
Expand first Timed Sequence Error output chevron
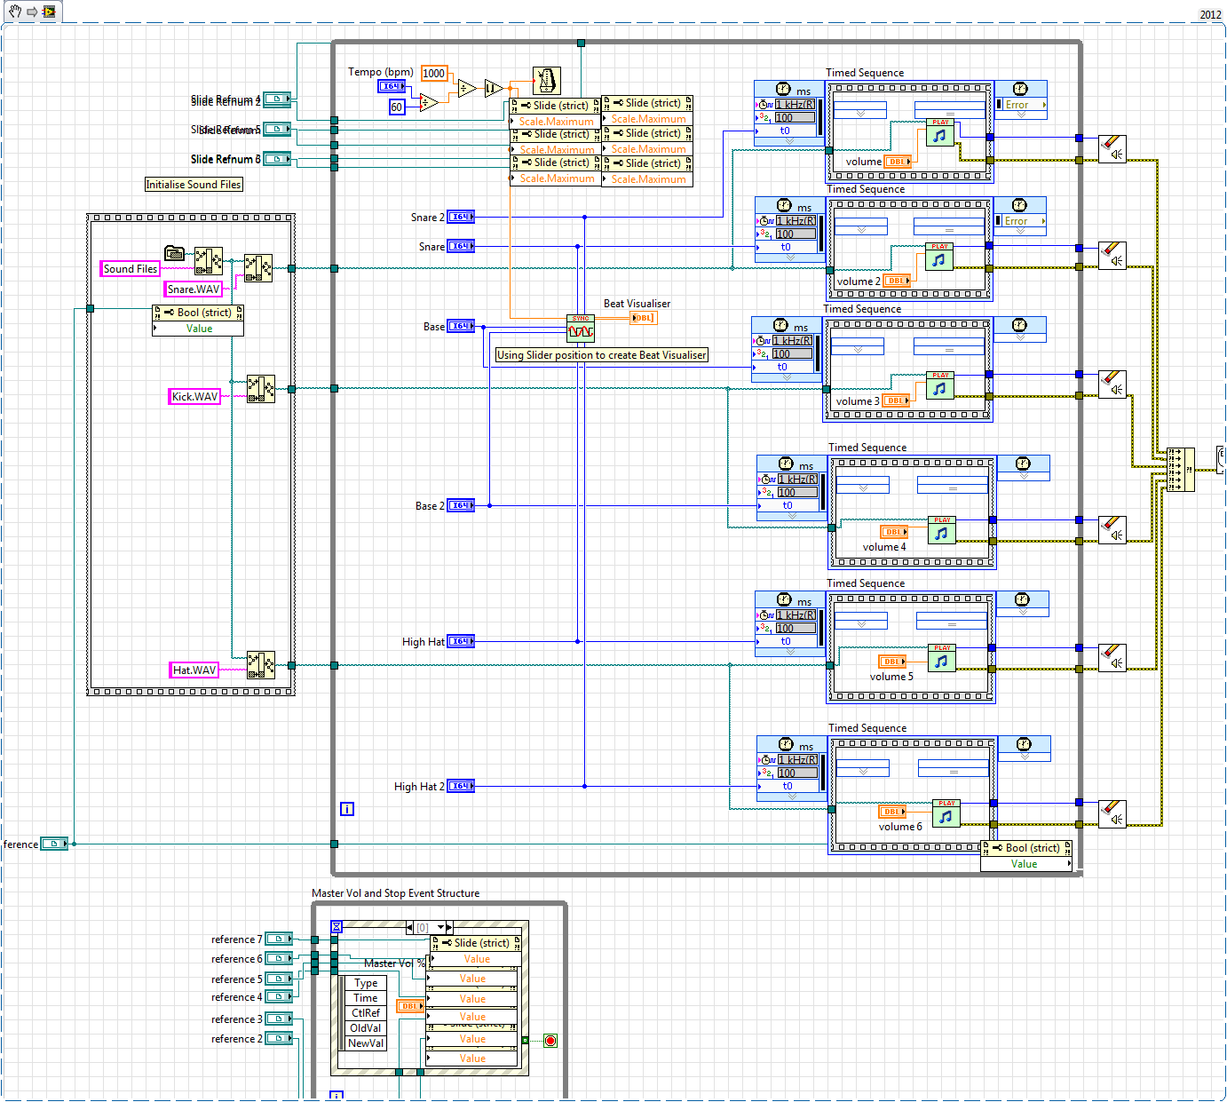coord(1020,115)
